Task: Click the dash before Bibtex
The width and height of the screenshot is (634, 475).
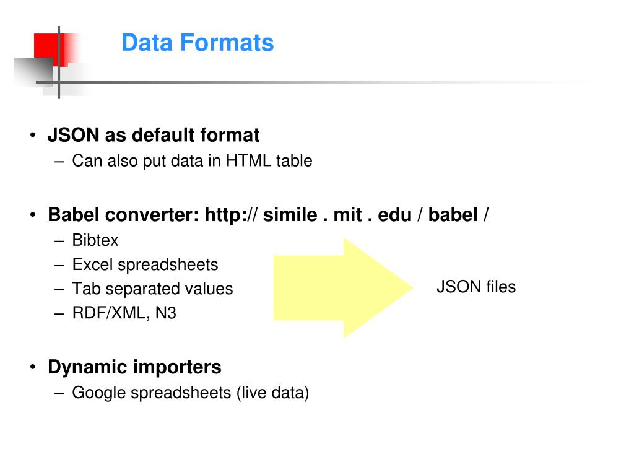Action: (x=59, y=241)
